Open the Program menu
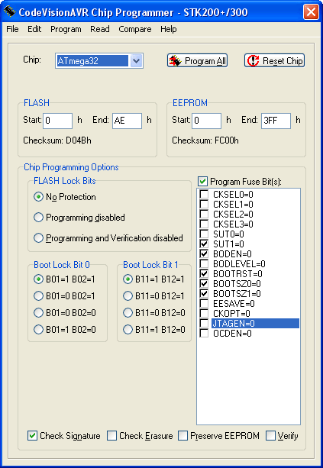The image size is (323, 468). click(x=66, y=29)
